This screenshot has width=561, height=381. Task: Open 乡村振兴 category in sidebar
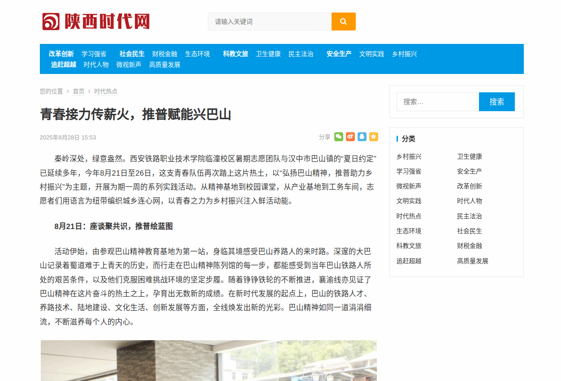pos(409,156)
